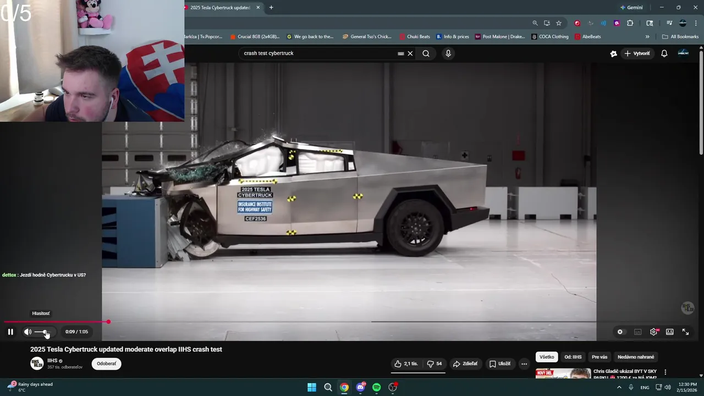This screenshot has height=396, width=704.
Task: Click the install app icon in address bar
Action: (547, 23)
